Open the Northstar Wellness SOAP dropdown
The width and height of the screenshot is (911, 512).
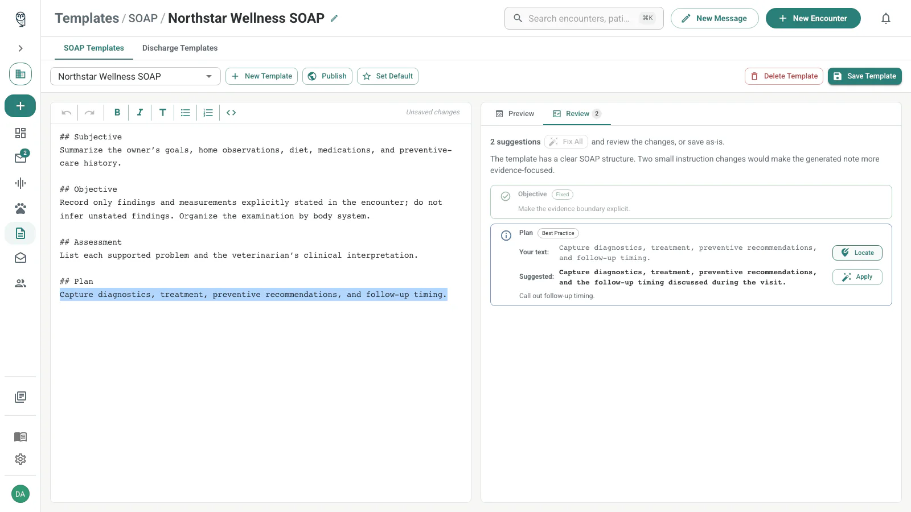click(136, 76)
